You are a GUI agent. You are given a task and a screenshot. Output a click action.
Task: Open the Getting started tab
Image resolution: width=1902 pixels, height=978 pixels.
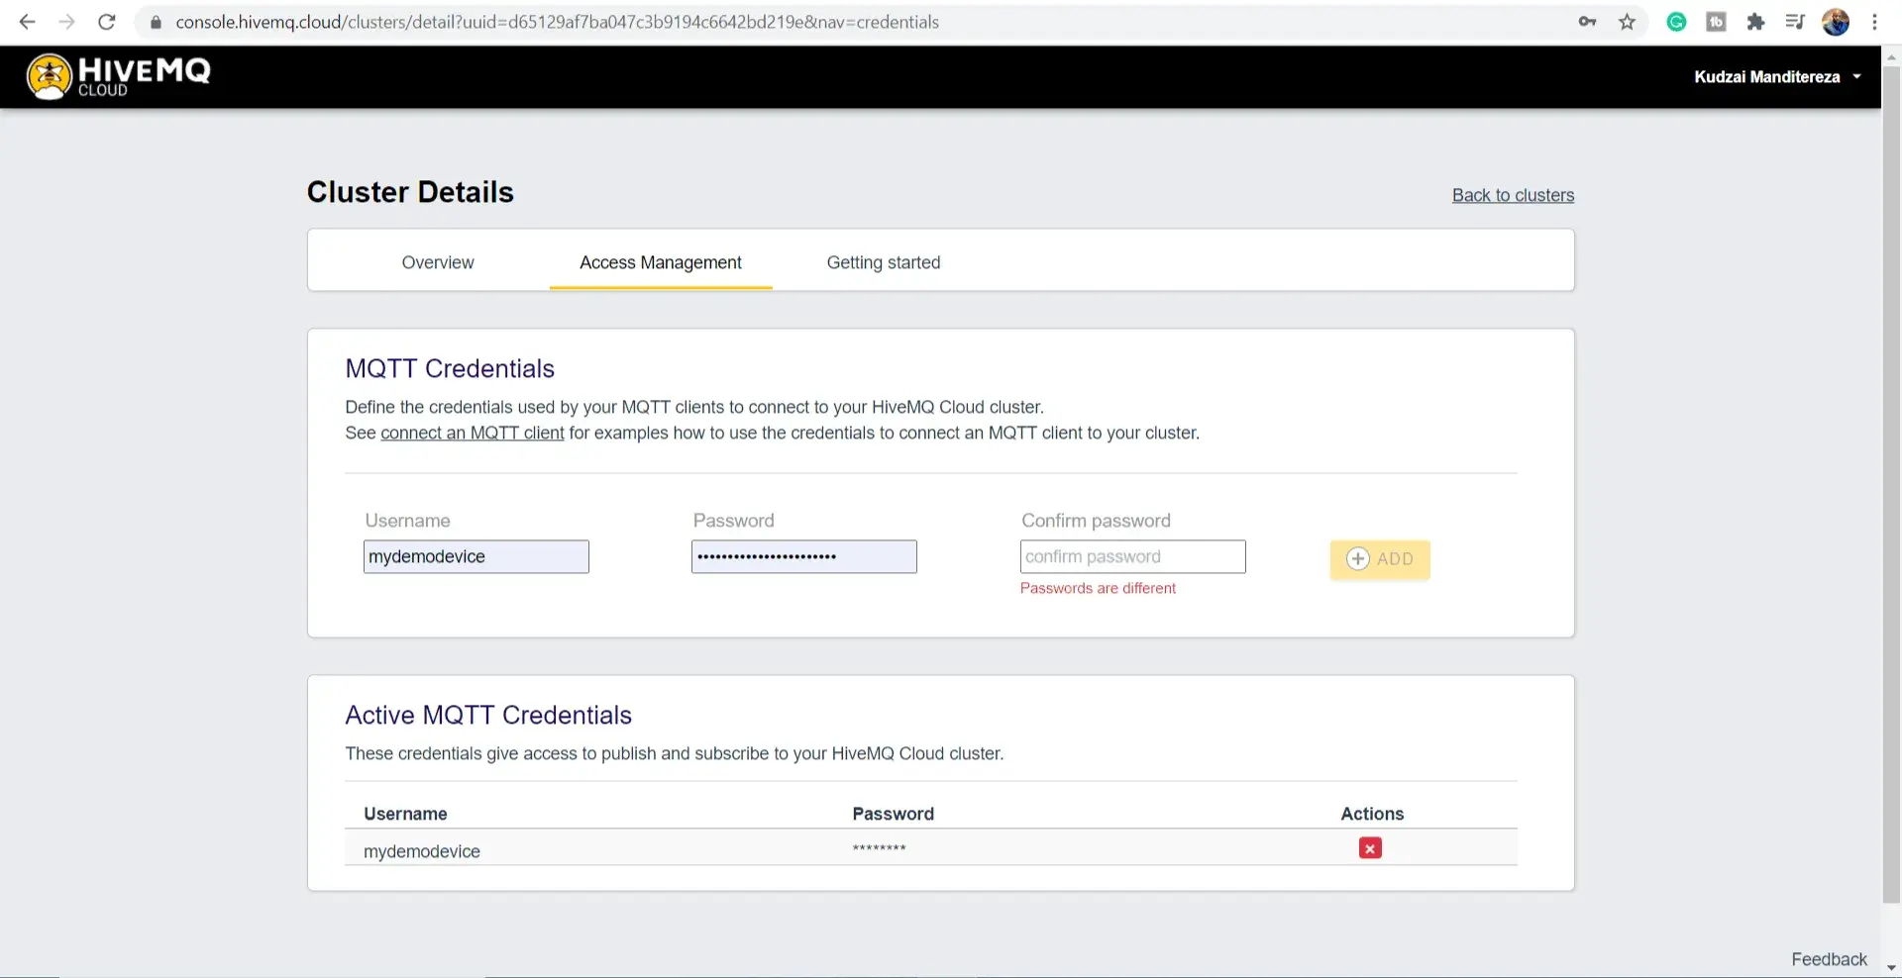click(x=884, y=262)
